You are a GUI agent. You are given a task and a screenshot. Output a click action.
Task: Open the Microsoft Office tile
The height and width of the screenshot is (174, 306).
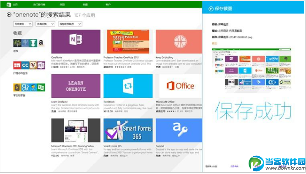[179, 86]
